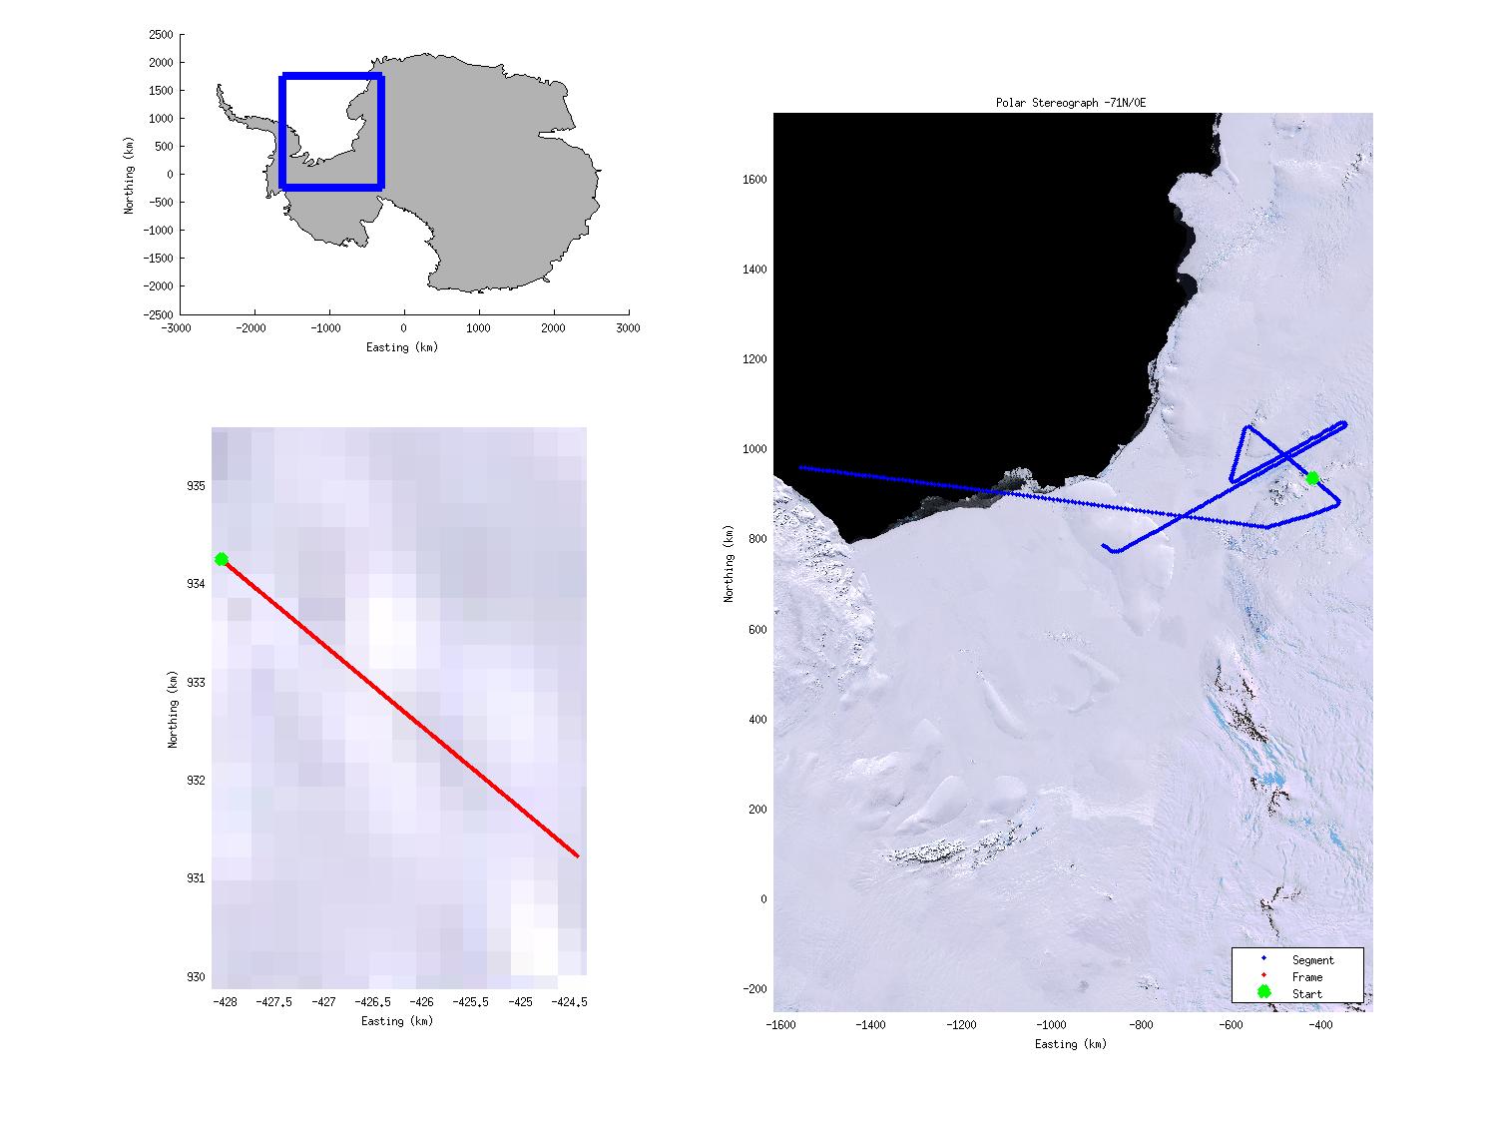Click the blue Segment diamond icon in the legend

coord(1263,958)
